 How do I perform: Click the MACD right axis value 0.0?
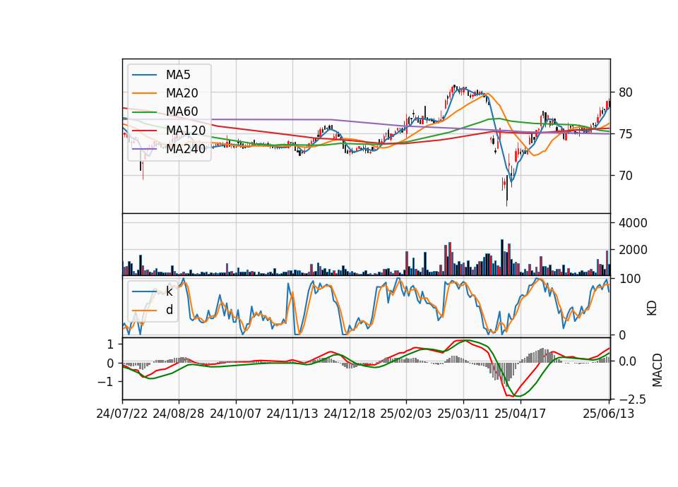click(x=627, y=361)
